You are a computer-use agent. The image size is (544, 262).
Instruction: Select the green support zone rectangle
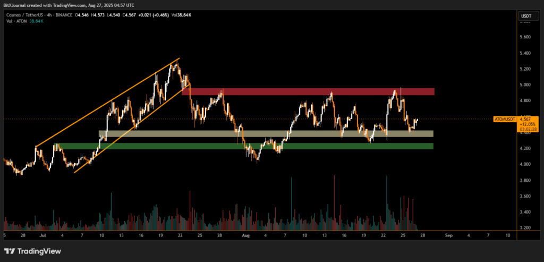point(266,146)
